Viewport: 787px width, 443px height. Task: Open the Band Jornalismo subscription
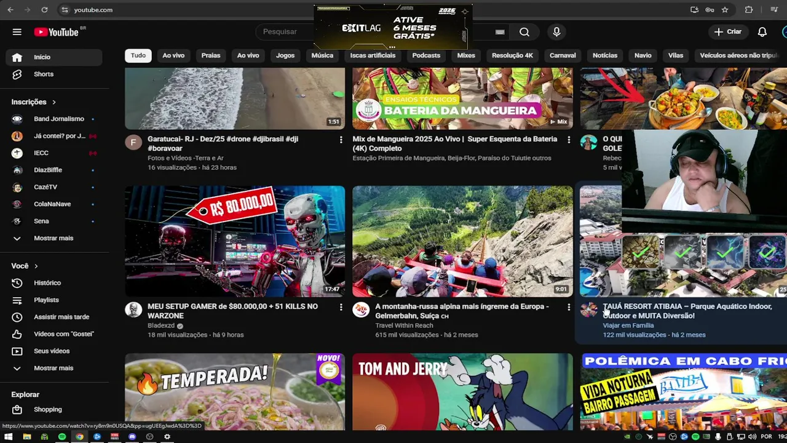point(54,119)
